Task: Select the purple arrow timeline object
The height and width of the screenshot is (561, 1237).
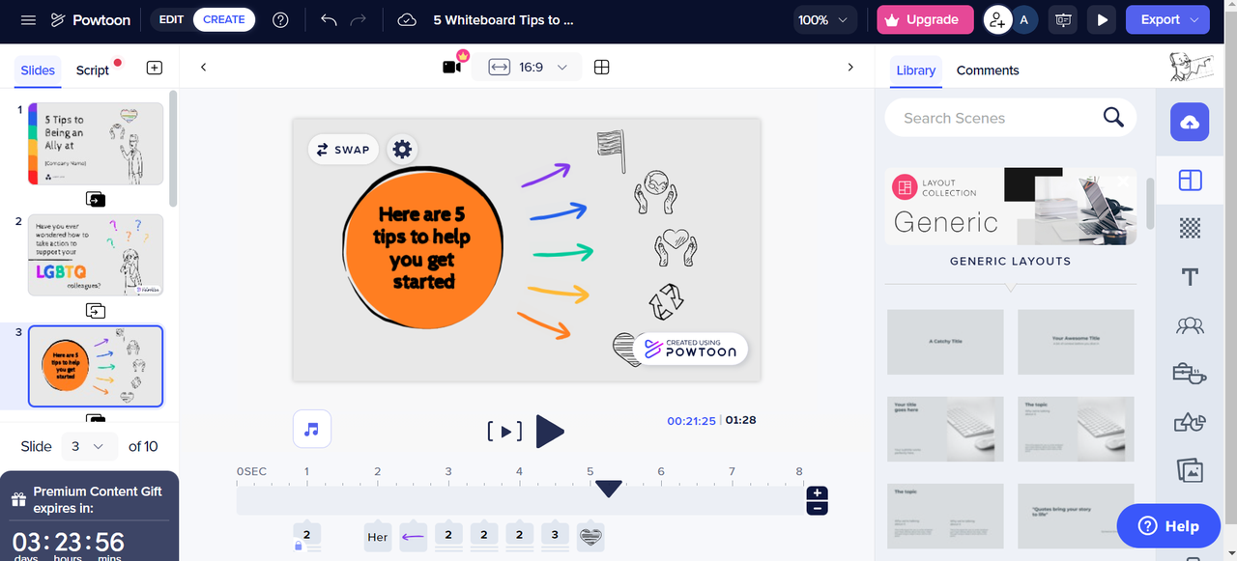Action: click(414, 537)
